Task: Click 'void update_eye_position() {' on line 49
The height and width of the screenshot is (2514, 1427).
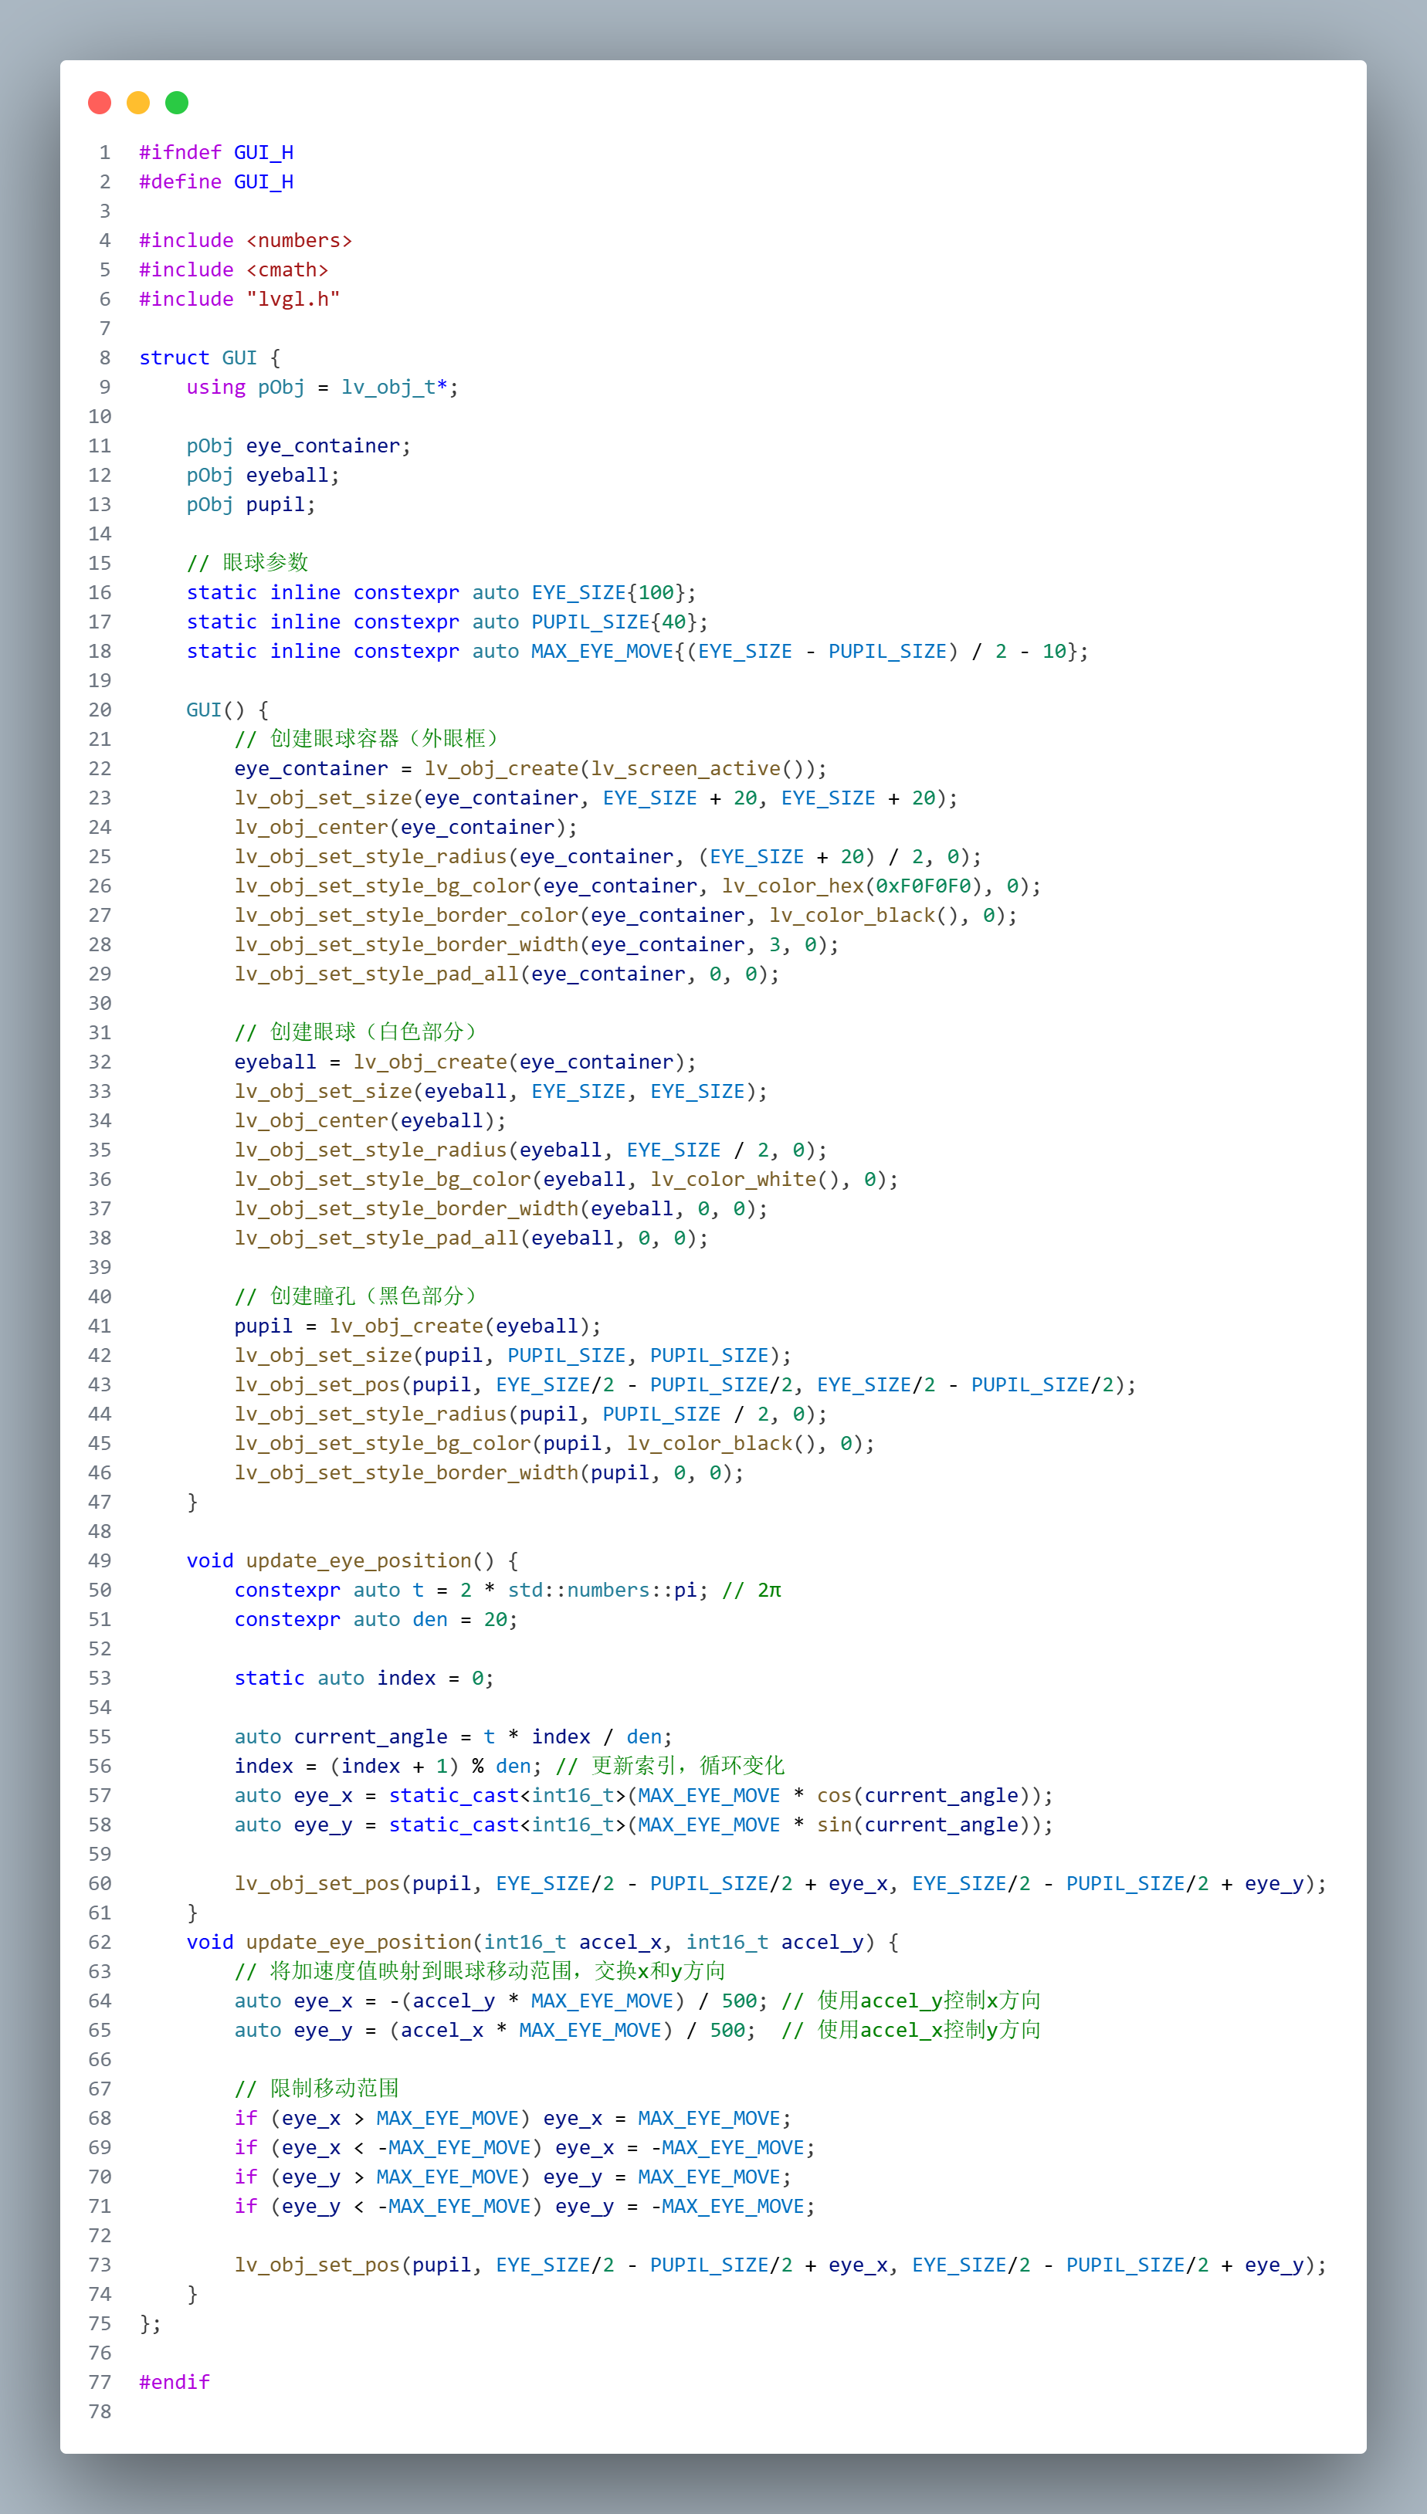Action: click(353, 1562)
